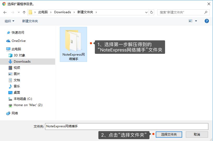Image resolution: width=213 pixels, height=141 pixels.
Task: Open the 组织 menu
Action: tap(9, 21)
